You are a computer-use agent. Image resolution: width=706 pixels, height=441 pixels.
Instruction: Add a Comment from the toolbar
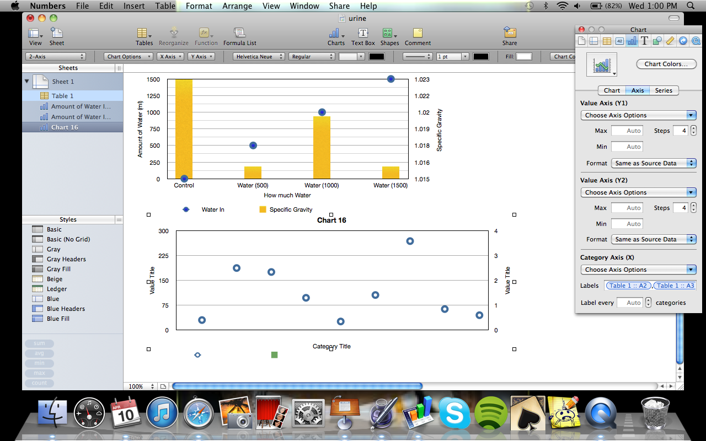click(418, 36)
